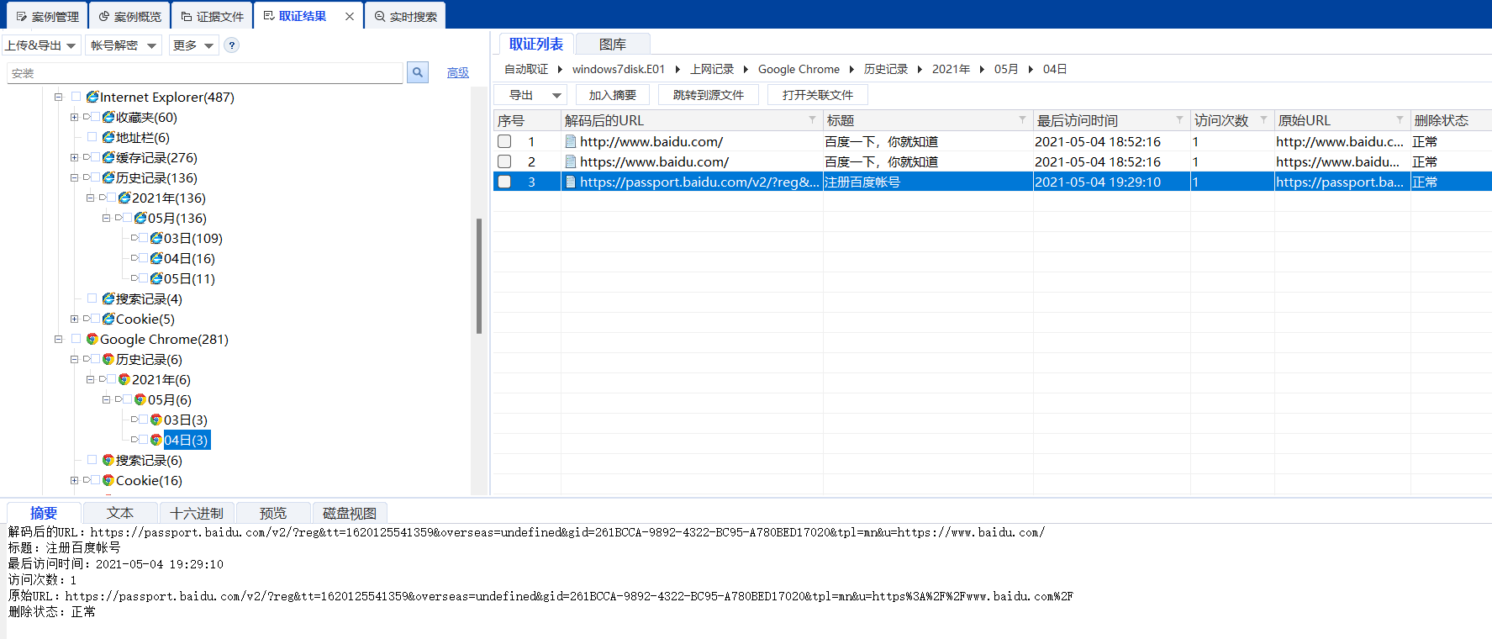Click the 跳转到源文件 button

(709, 95)
